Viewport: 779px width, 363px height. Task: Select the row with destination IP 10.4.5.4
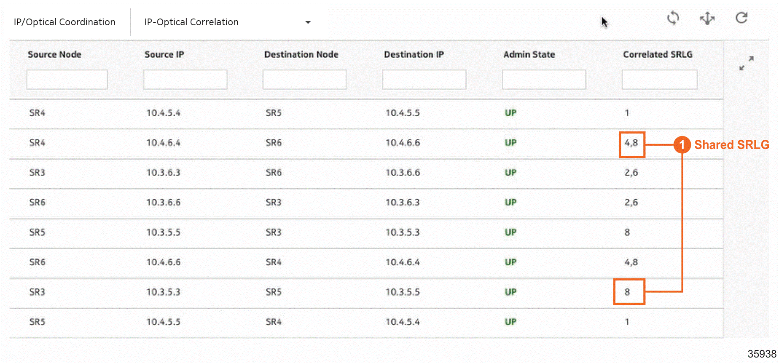click(x=403, y=322)
